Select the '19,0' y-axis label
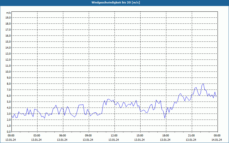 pyautogui.click(x=8, y=18)
